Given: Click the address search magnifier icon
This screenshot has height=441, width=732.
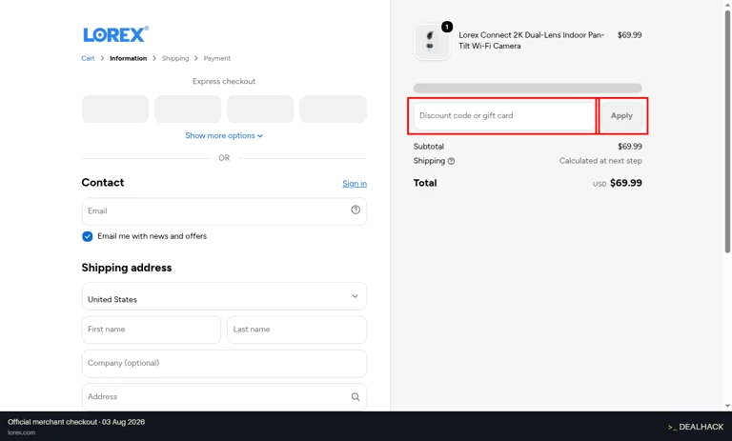Looking at the screenshot, I should click(x=356, y=396).
